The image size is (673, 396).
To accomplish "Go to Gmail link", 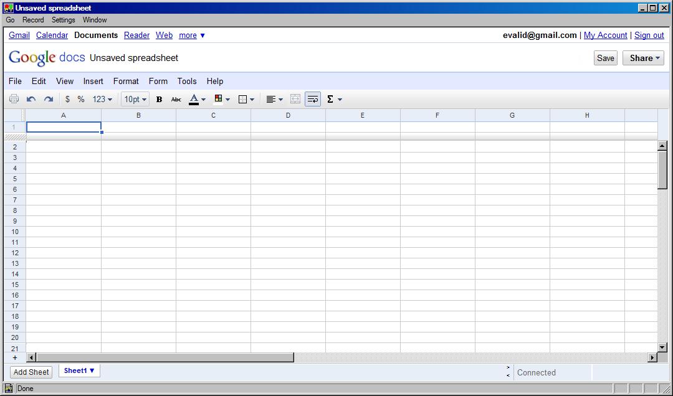I will [x=19, y=35].
